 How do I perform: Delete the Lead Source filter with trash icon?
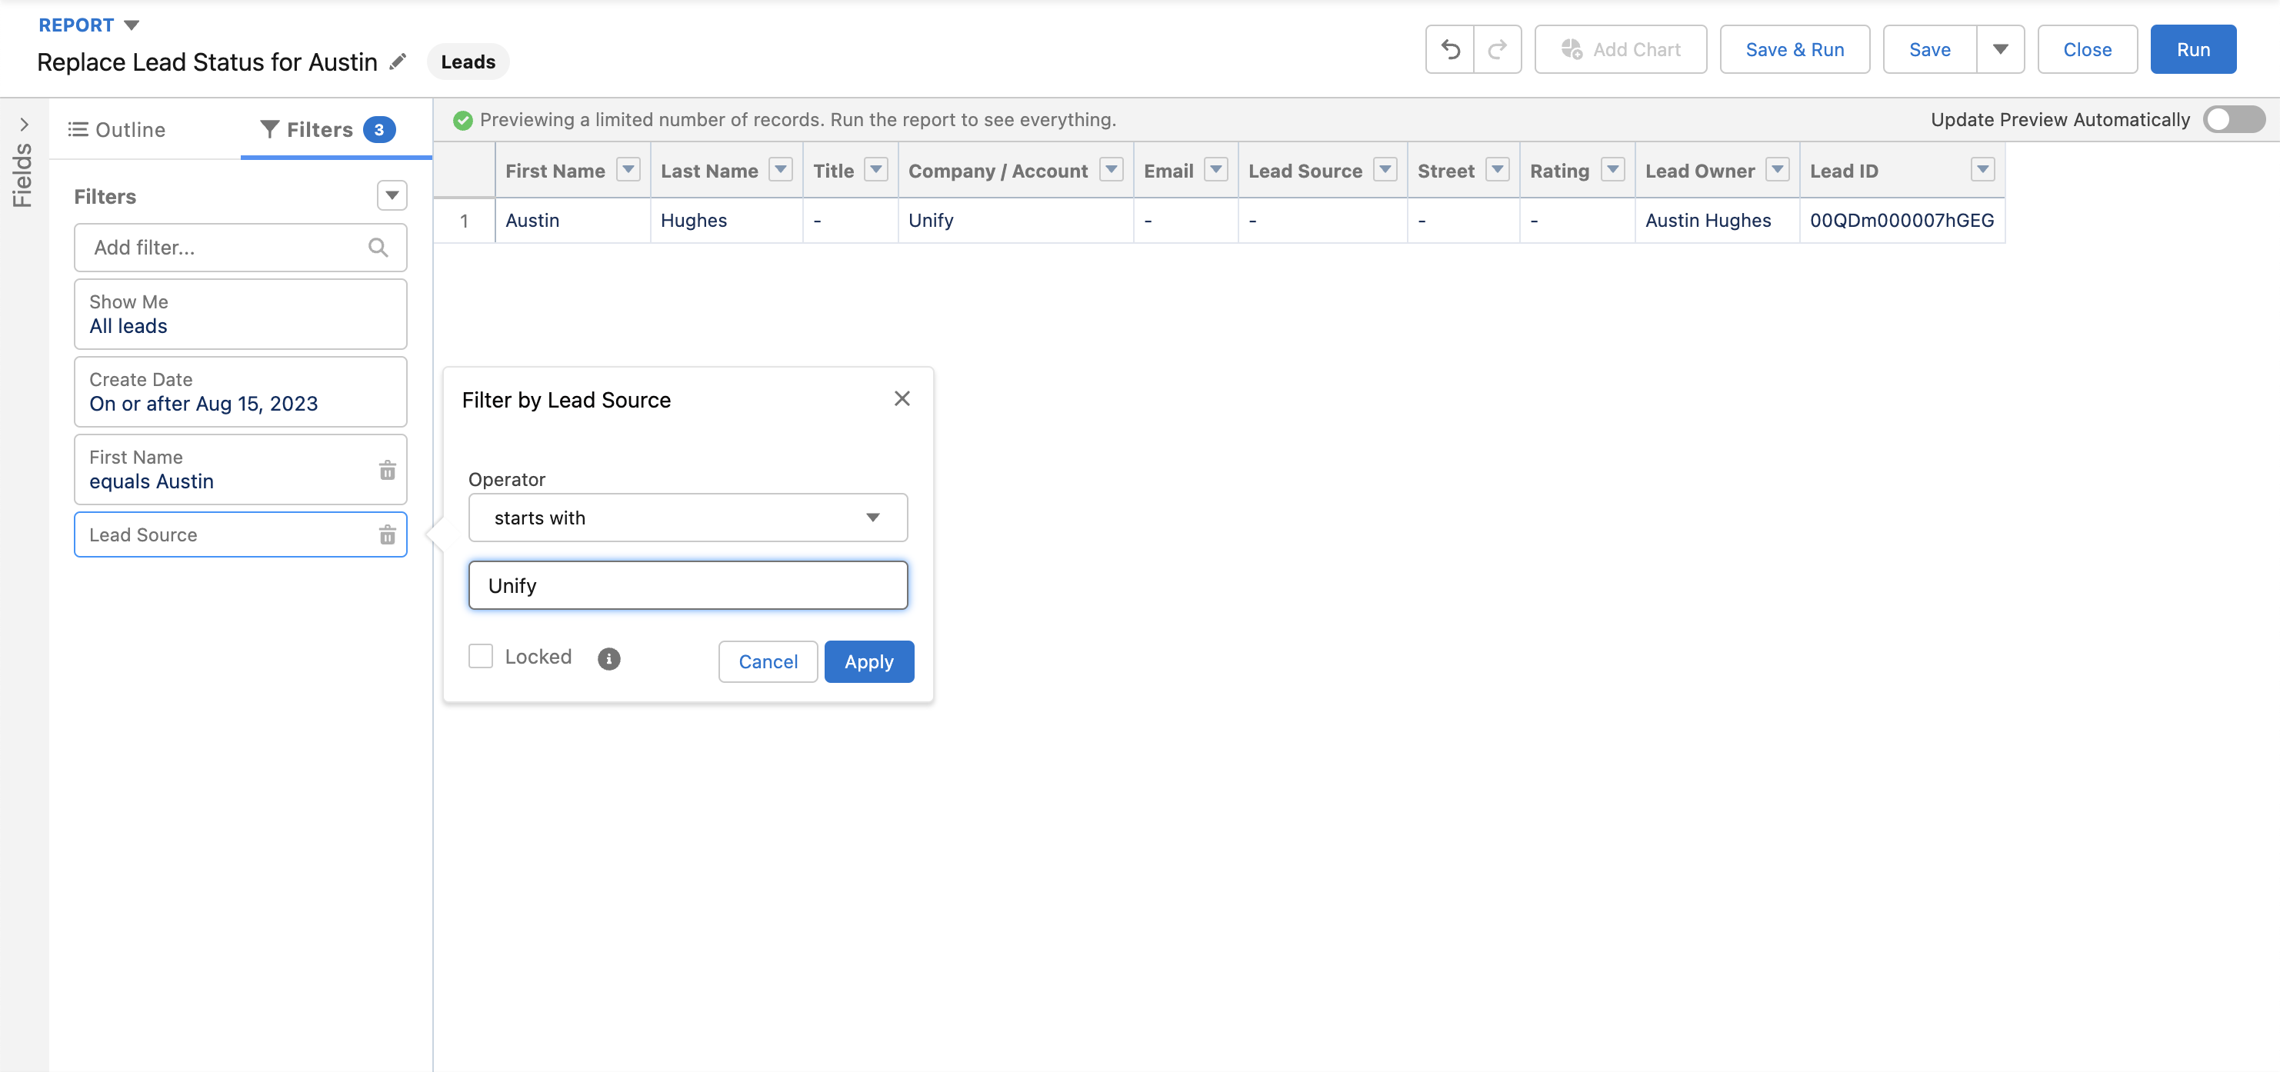click(387, 534)
